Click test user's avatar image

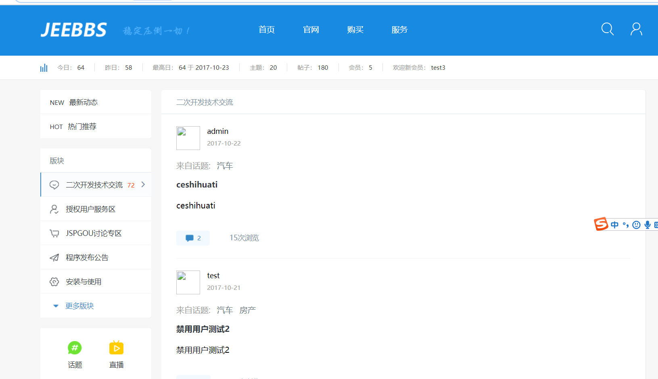click(x=188, y=282)
